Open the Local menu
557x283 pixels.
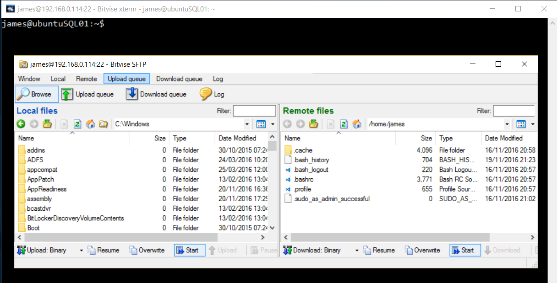[x=58, y=79]
